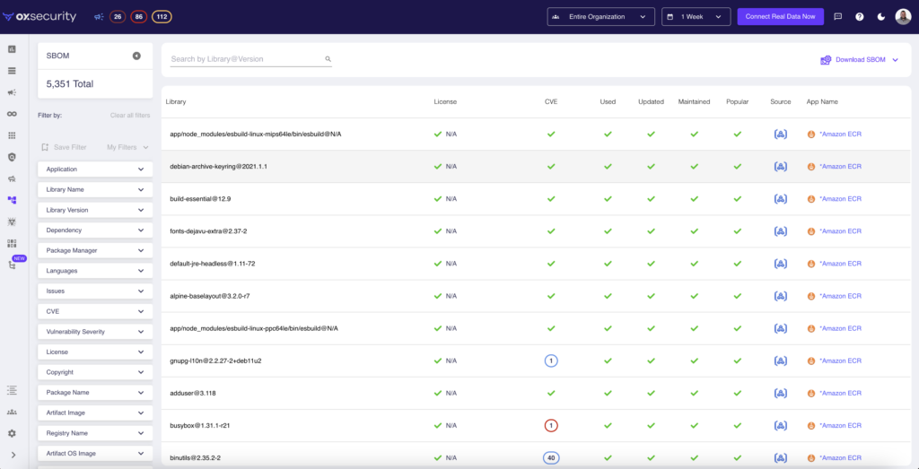Image resolution: width=919 pixels, height=469 pixels.
Task: Expand the sidebar with bottom arrow
Action: point(13,455)
